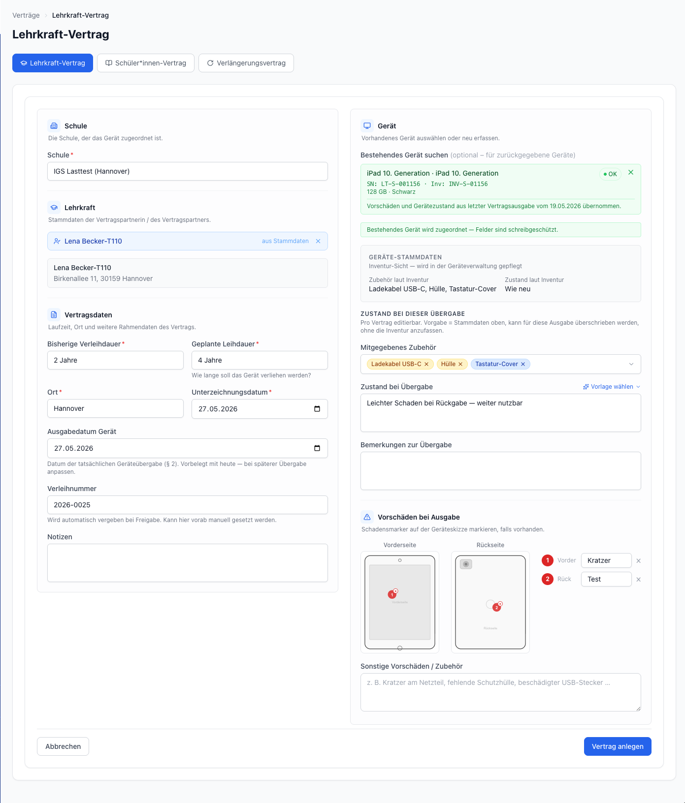The width and height of the screenshot is (685, 803).
Task: Switch to the Lehrkraft-Vertrag tab
Action: [53, 63]
